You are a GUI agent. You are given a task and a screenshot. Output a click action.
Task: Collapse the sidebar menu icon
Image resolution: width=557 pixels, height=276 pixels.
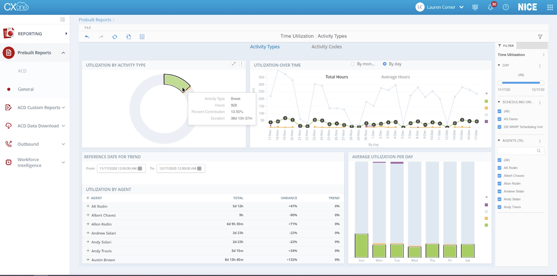tap(62, 19)
